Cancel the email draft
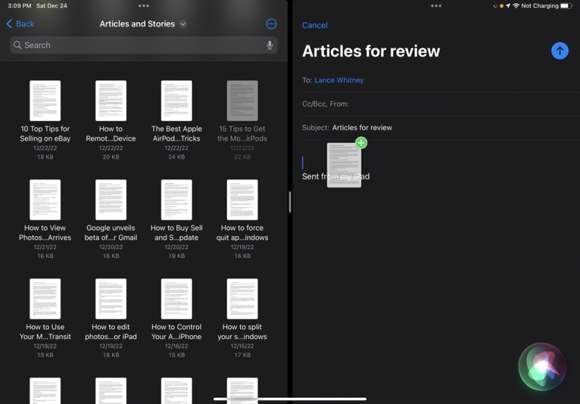 click(x=314, y=25)
